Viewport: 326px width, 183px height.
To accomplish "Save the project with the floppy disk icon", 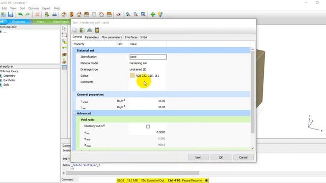I will (x=11, y=14).
